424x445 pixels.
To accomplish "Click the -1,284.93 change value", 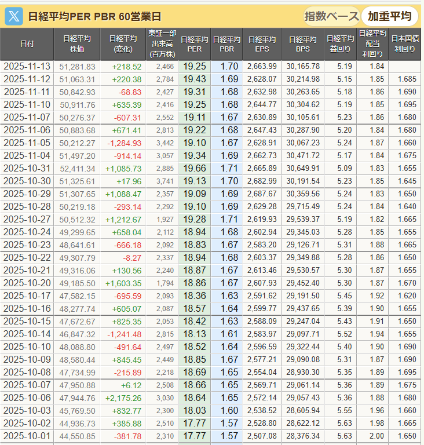I will [x=123, y=143].
